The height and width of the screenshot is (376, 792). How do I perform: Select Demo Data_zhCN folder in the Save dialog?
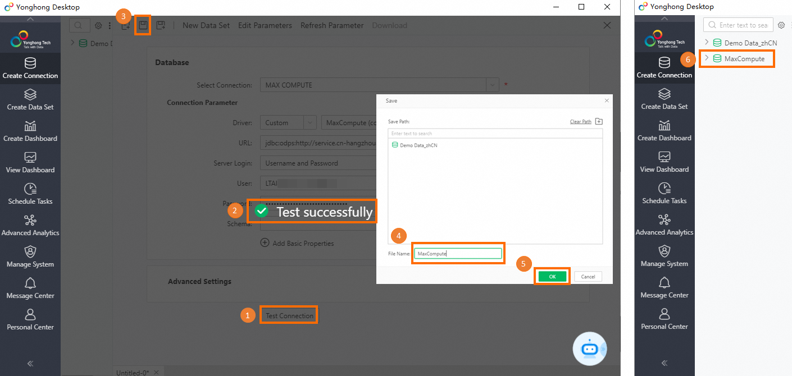(415, 145)
